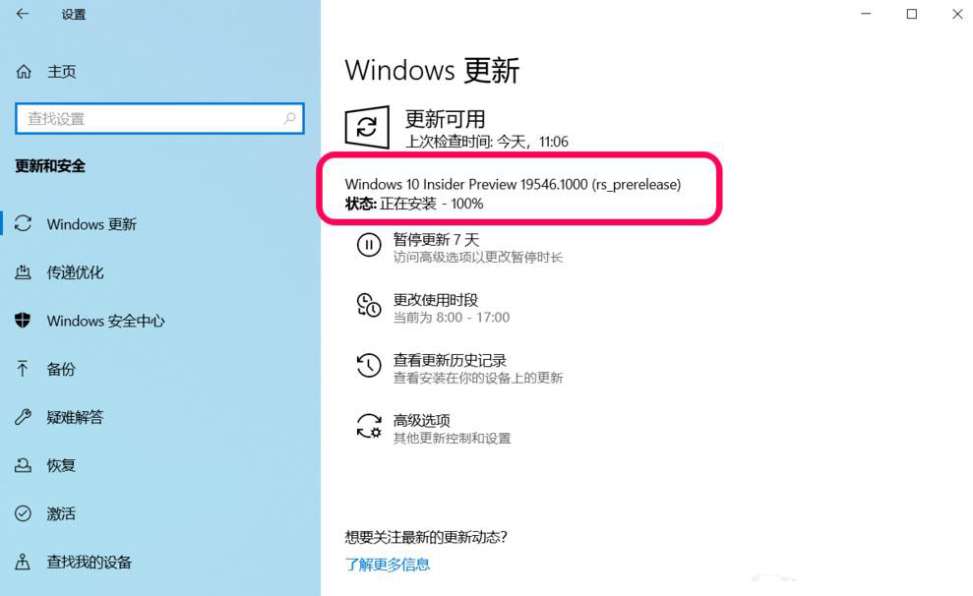Click the Insider Preview 19546.1000 update entry
This screenshot has height=596, width=973.
513,184
